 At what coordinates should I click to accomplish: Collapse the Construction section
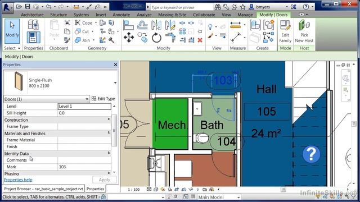click(109, 120)
